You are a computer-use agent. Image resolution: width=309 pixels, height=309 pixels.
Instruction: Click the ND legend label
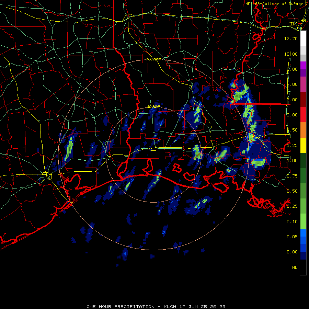click(x=295, y=267)
